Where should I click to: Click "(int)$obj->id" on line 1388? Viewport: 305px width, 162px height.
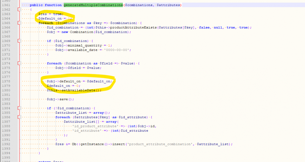pos(142,126)
